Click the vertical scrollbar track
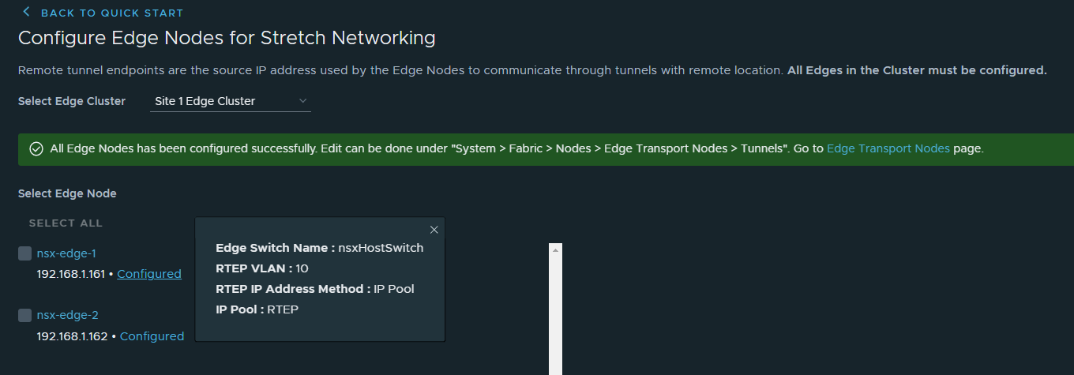The image size is (1074, 375). point(555,316)
